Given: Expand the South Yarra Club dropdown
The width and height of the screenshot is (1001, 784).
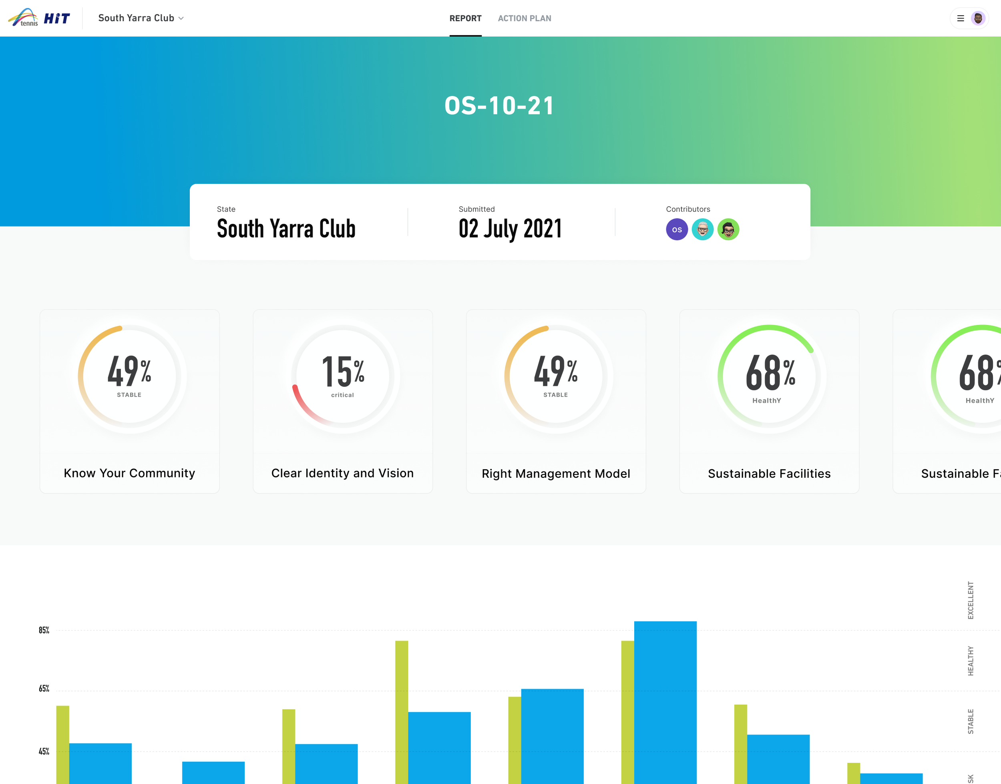Looking at the screenshot, I should (x=136, y=18).
